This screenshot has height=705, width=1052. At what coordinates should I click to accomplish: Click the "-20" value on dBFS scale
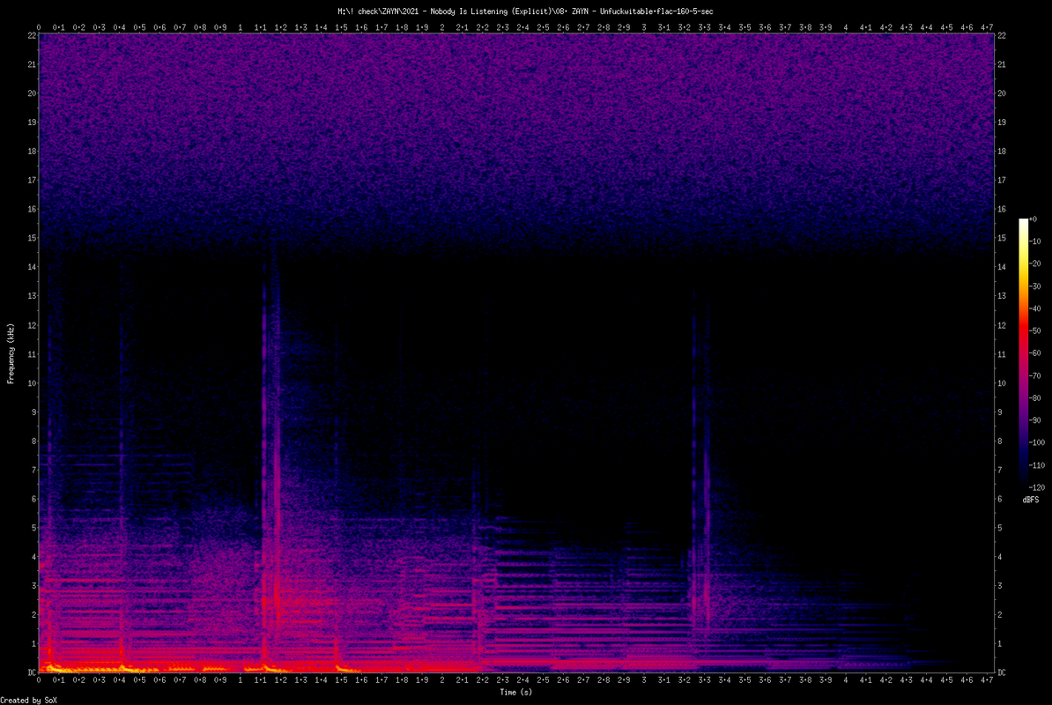coord(1034,263)
